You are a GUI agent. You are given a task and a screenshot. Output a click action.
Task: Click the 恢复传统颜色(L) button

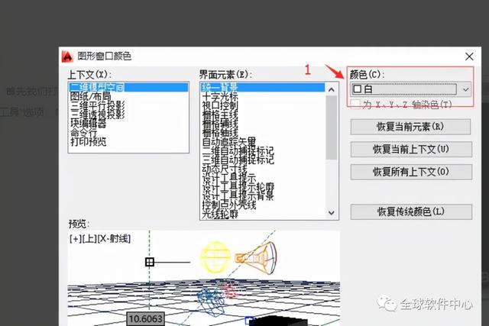(411, 211)
